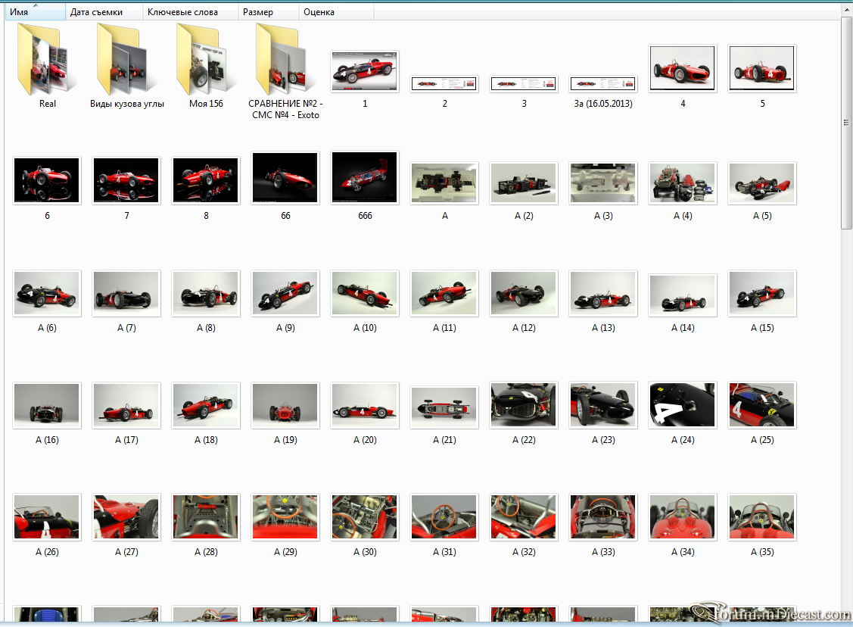Sort files by Ключевые слова column
Image resolution: width=853 pixels, height=627 pixels.
191,12
